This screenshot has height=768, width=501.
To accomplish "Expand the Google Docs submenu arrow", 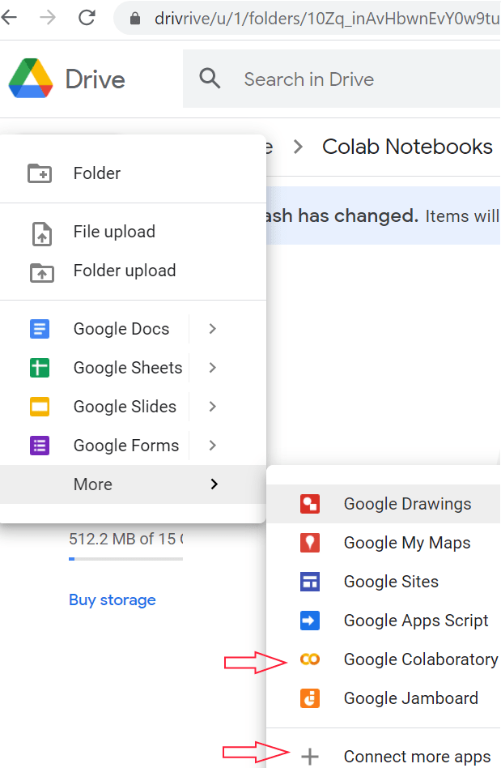I will point(212,329).
